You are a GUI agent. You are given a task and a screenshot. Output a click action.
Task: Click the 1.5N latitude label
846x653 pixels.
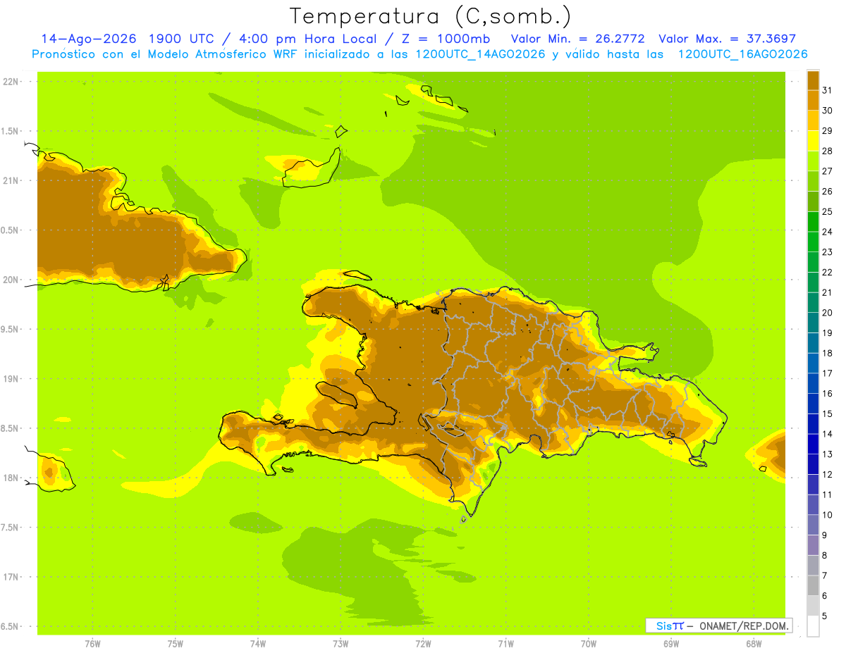[10, 131]
